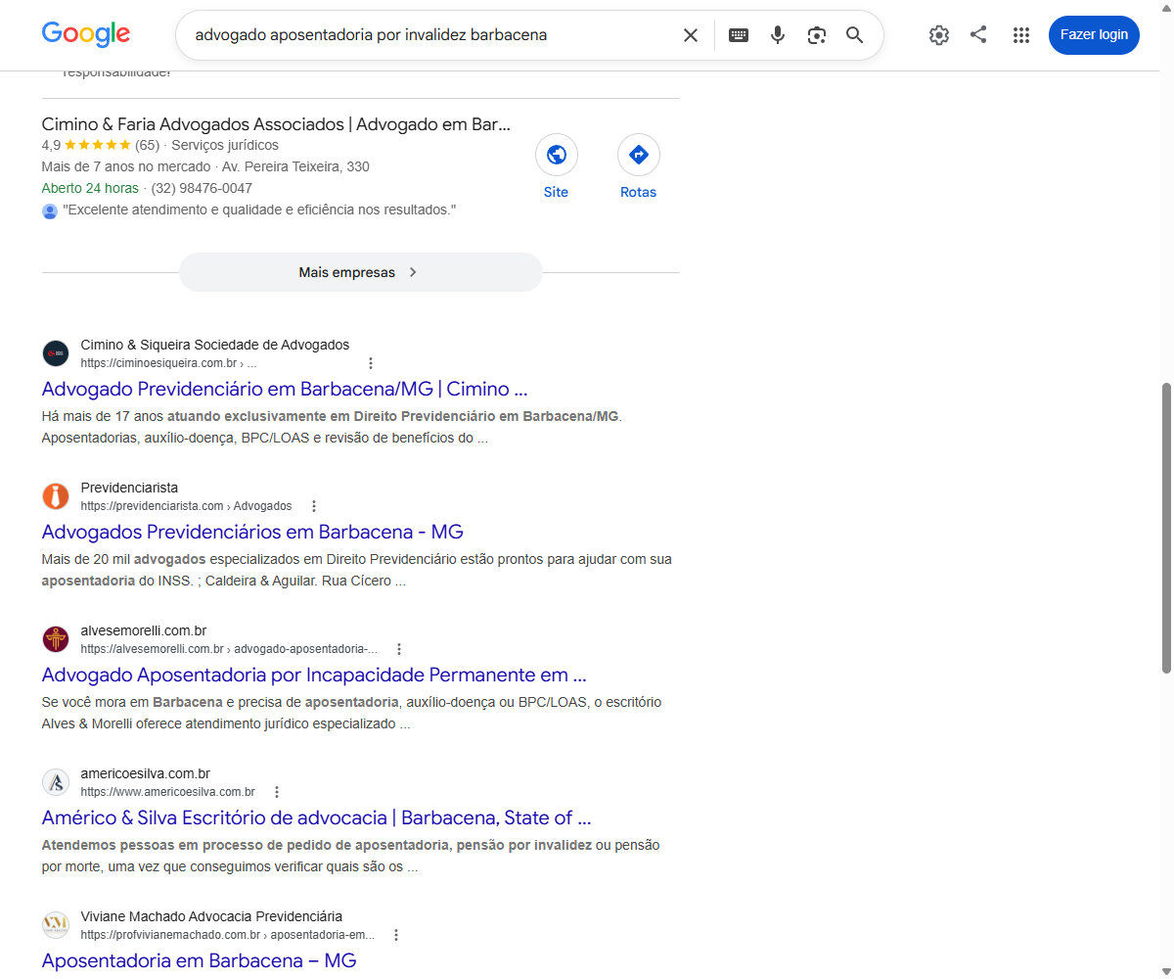Click the alvesemorelli.com.br site name

tap(144, 630)
